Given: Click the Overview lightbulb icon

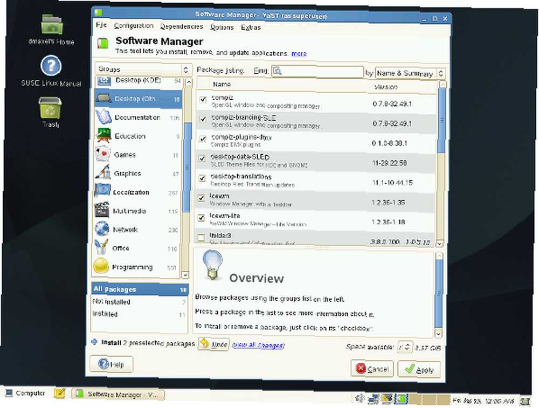Looking at the screenshot, I should pos(212,265).
